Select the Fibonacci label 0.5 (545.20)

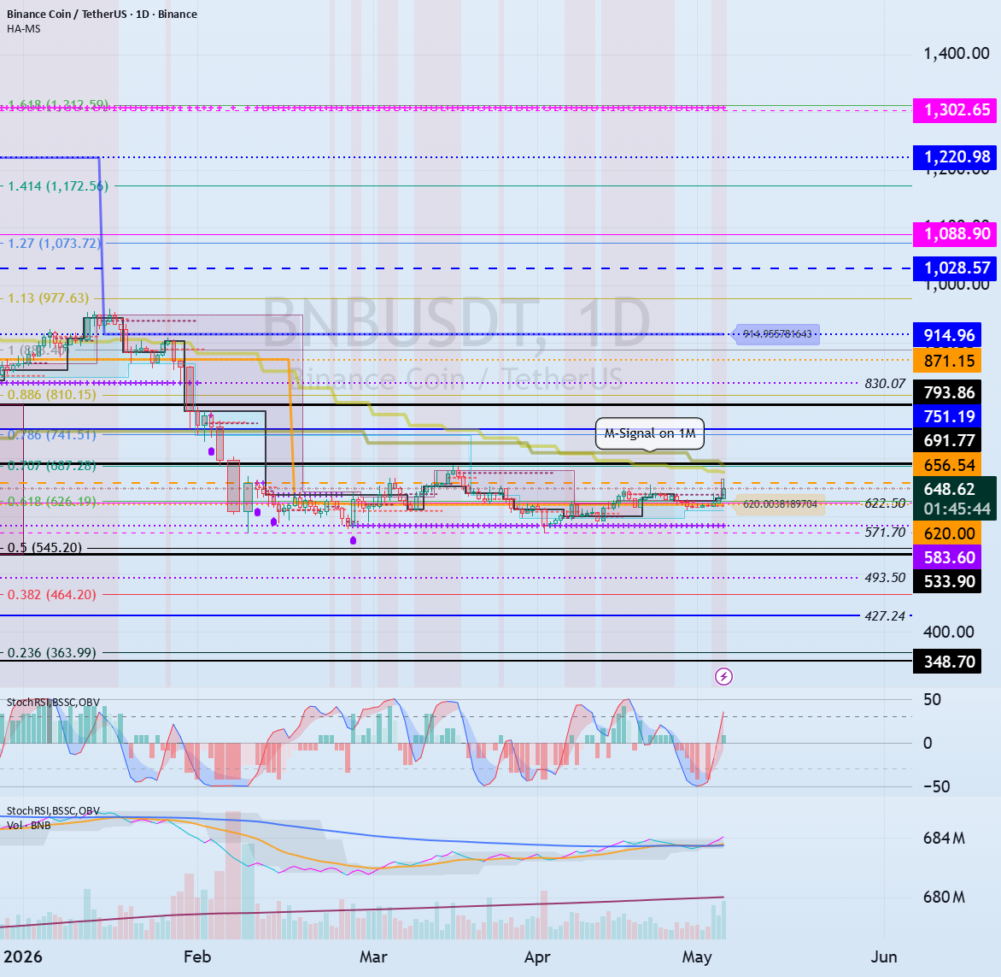click(x=44, y=548)
